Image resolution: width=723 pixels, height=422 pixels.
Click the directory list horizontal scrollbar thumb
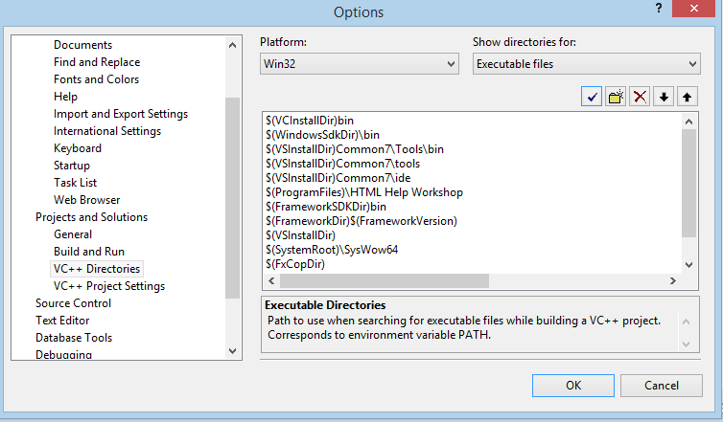(385, 280)
